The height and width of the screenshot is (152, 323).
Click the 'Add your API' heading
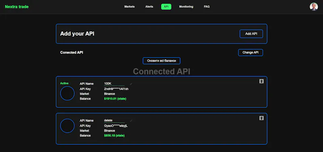click(77, 34)
